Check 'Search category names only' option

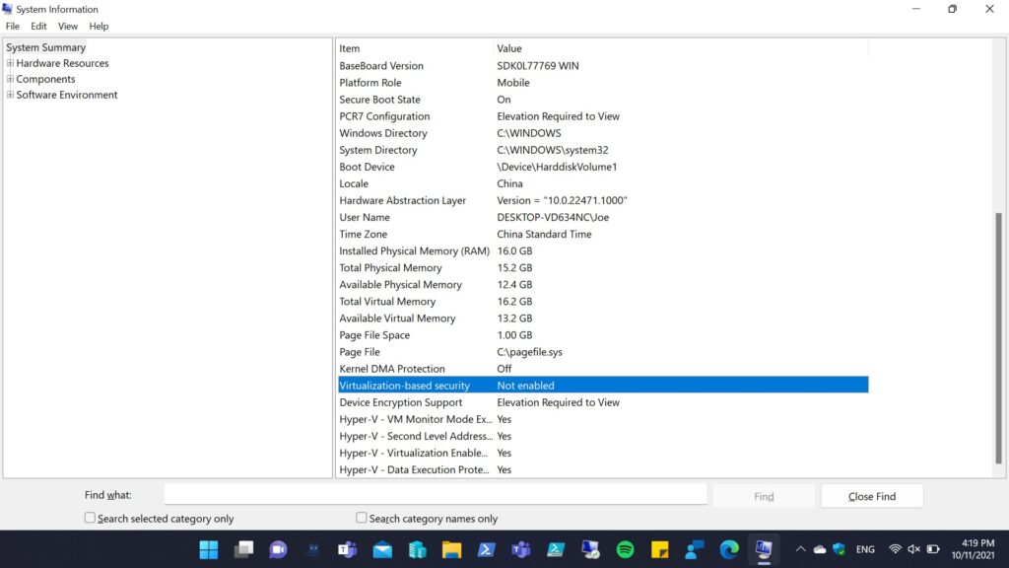coord(362,518)
